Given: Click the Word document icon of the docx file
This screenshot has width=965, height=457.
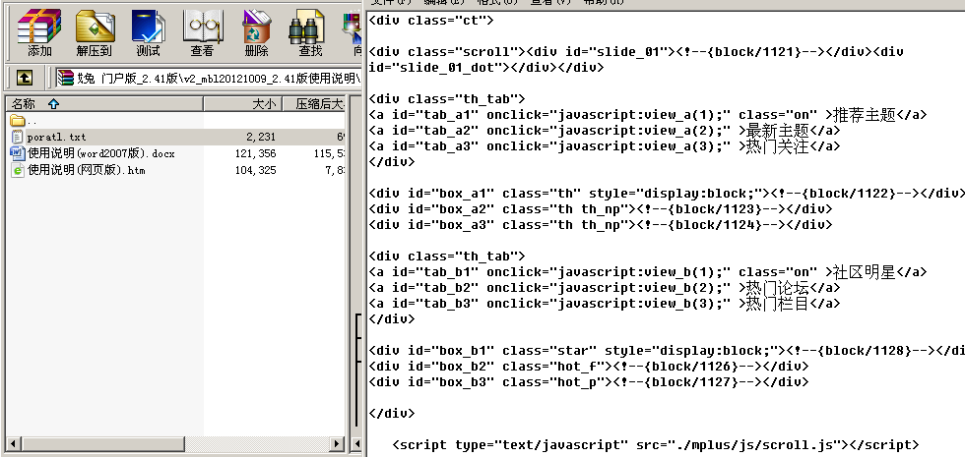Looking at the screenshot, I should [17, 153].
